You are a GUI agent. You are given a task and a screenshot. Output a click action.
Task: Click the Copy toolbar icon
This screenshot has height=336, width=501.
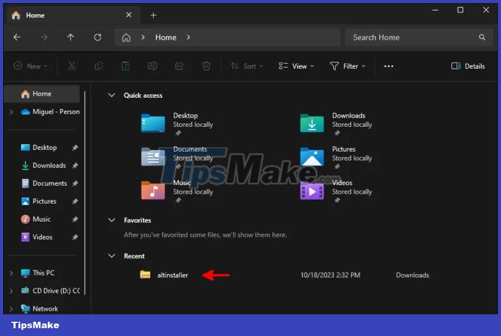coord(99,66)
